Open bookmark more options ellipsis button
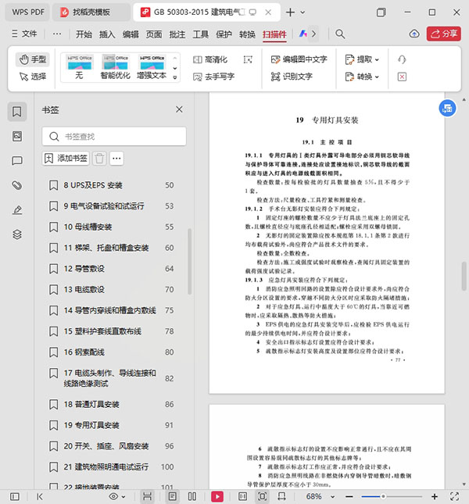 (x=116, y=158)
